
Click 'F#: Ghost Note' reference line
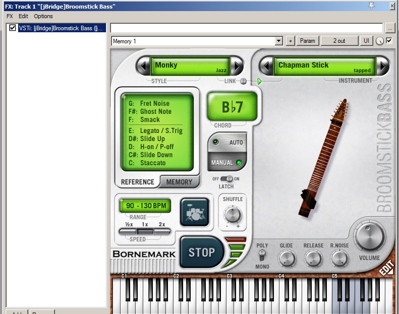click(x=150, y=111)
